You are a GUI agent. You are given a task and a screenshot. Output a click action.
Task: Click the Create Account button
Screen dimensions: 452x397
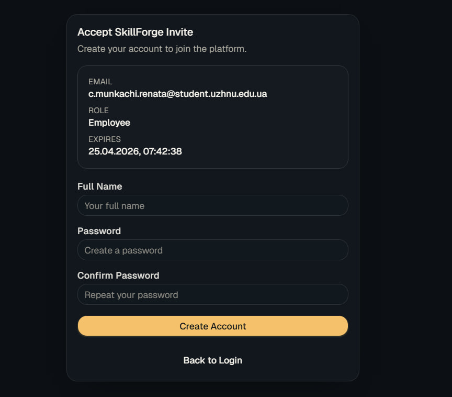pos(212,326)
